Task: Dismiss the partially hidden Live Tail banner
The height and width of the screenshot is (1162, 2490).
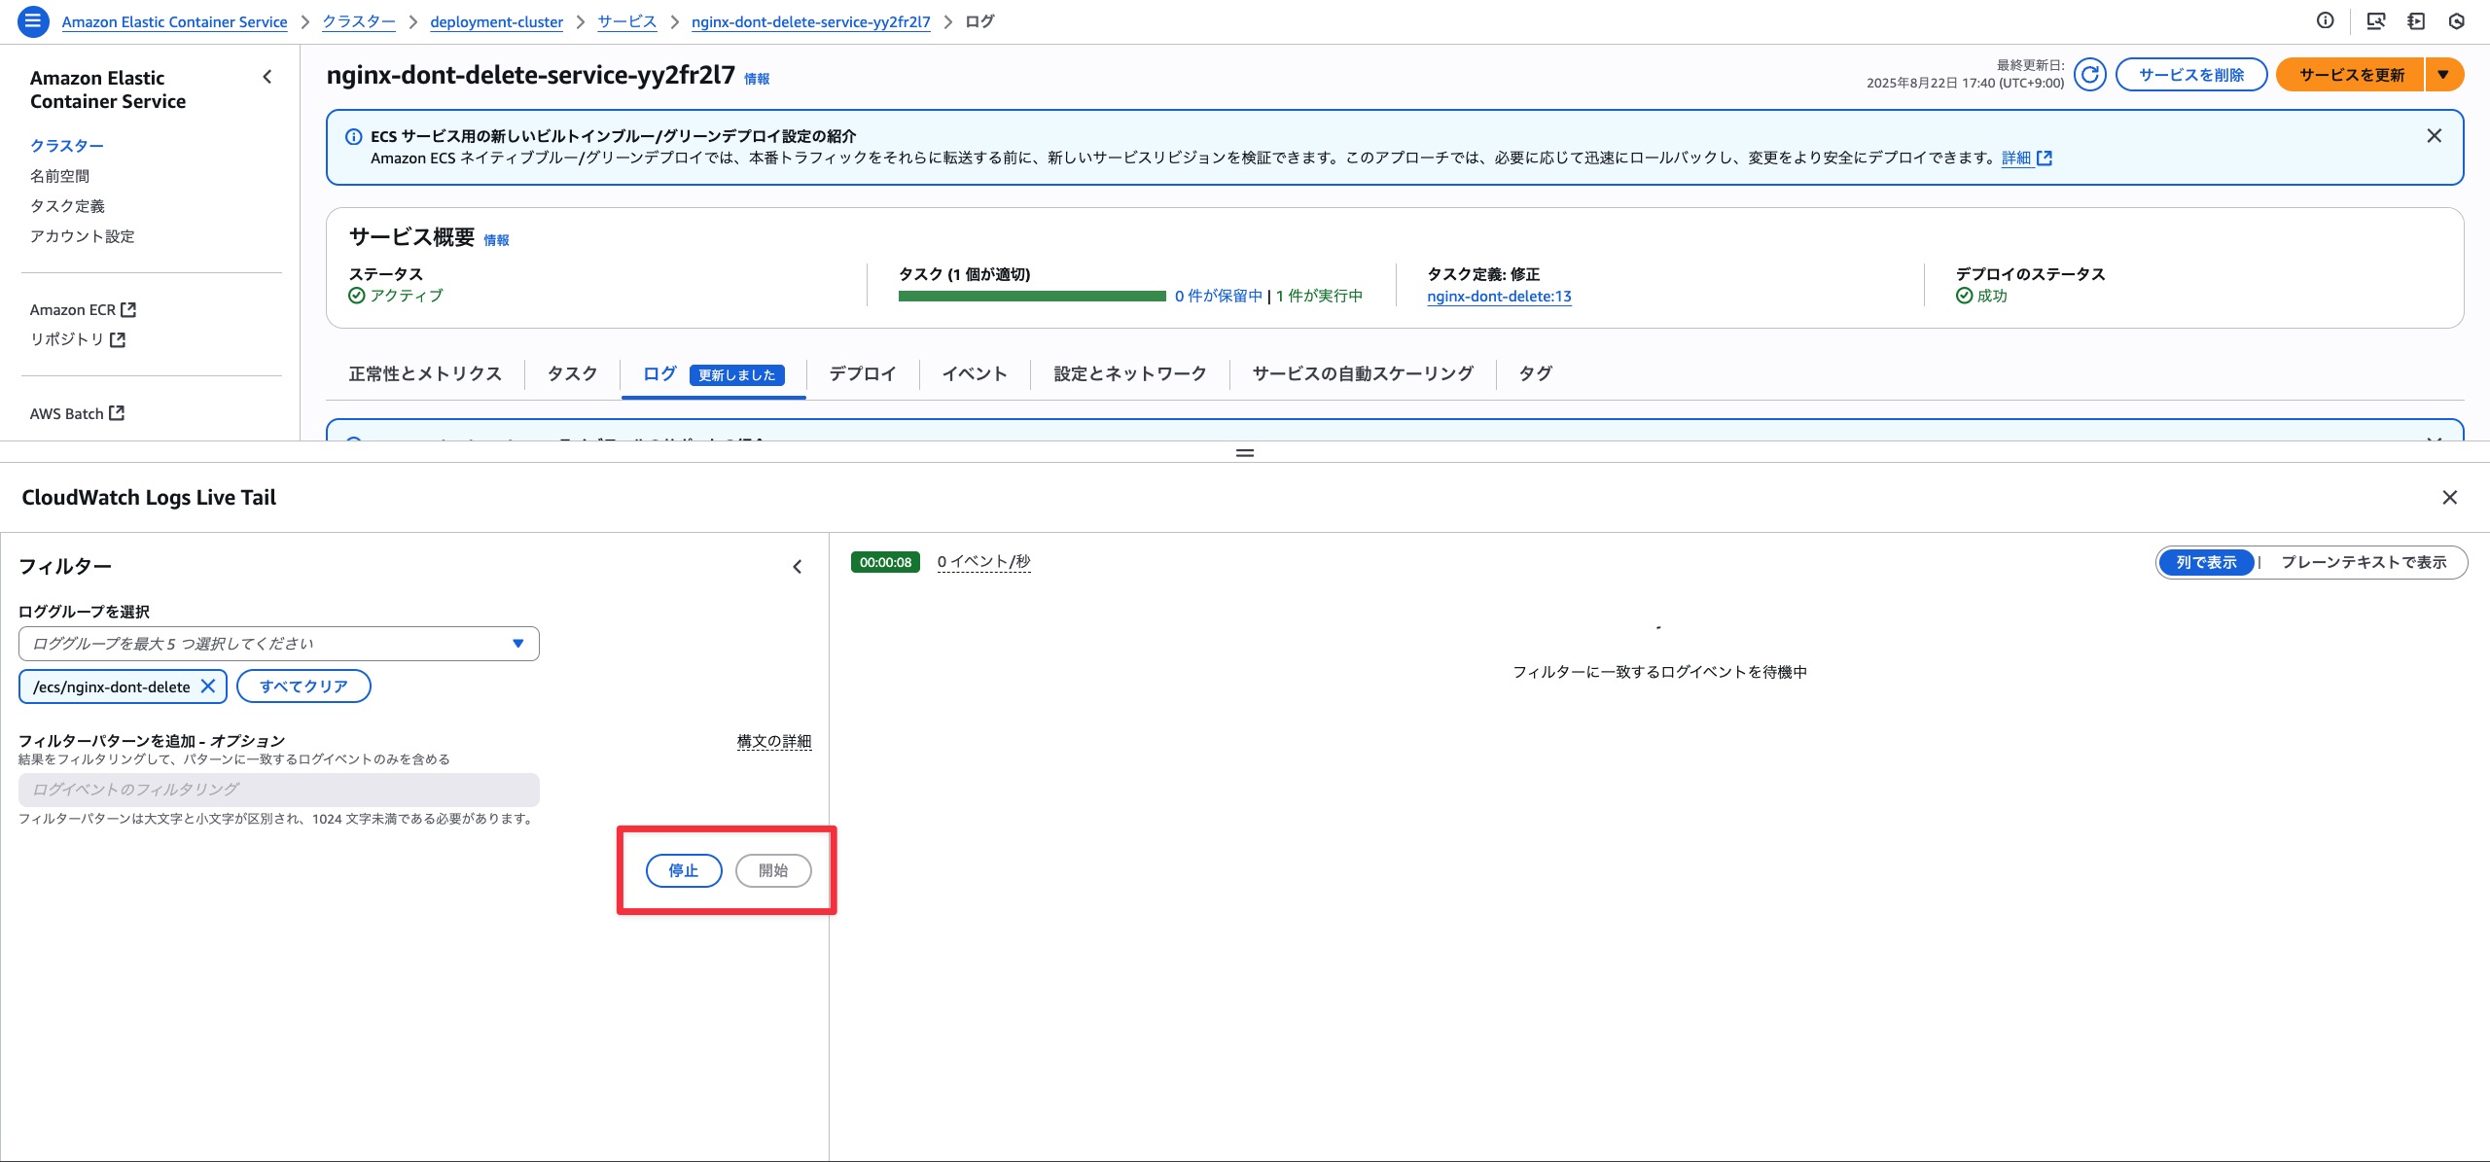Action: pyautogui.click(x=2434, y=440)
